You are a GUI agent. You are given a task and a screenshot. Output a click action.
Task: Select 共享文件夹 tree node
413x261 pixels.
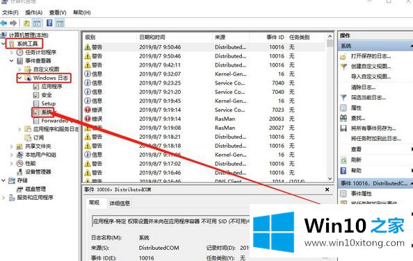coord(38,146)
